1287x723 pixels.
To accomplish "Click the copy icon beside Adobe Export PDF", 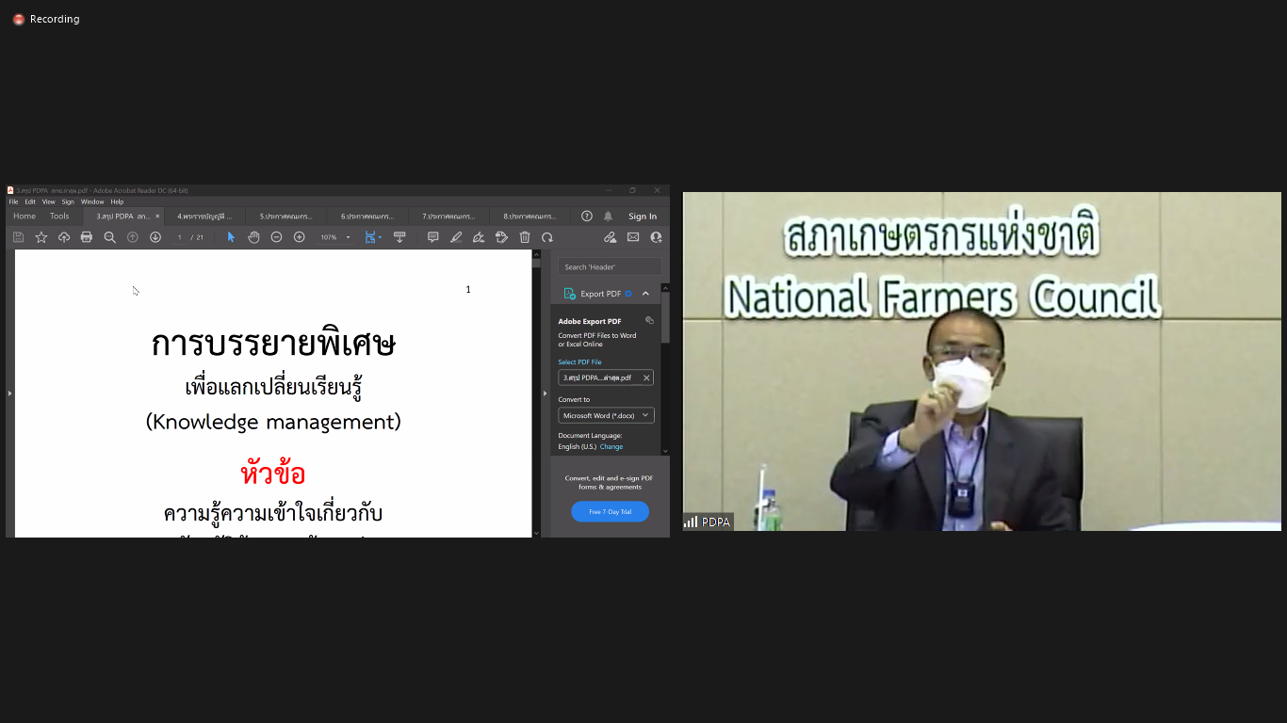I will click(649, 320).
